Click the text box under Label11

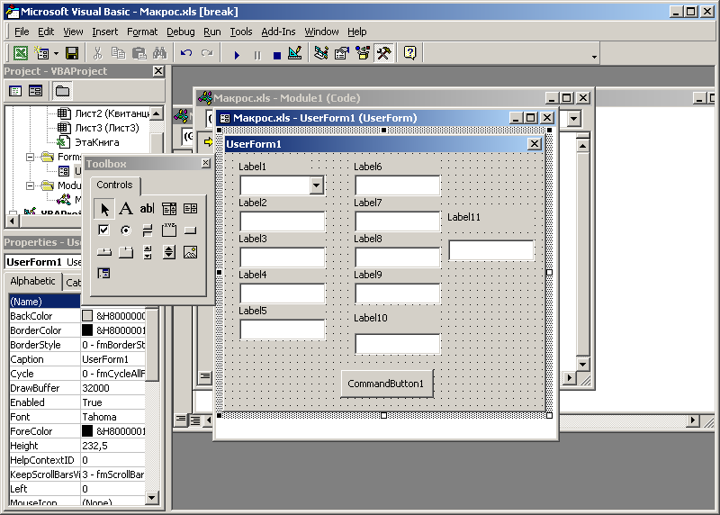point(490,251)
